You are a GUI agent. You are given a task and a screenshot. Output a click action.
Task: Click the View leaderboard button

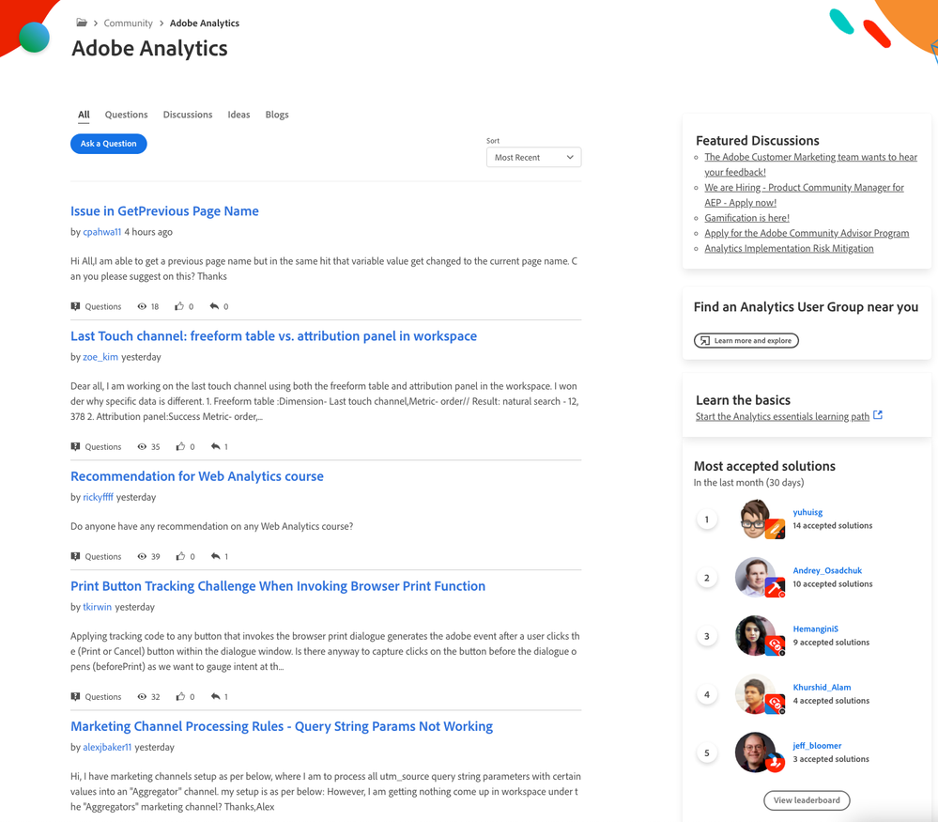point(807,800)
